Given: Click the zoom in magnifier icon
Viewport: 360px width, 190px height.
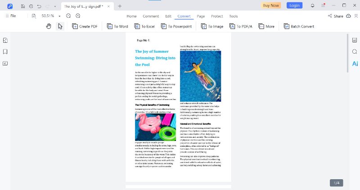Looking at the screenshot, I should tap(78, 16).
